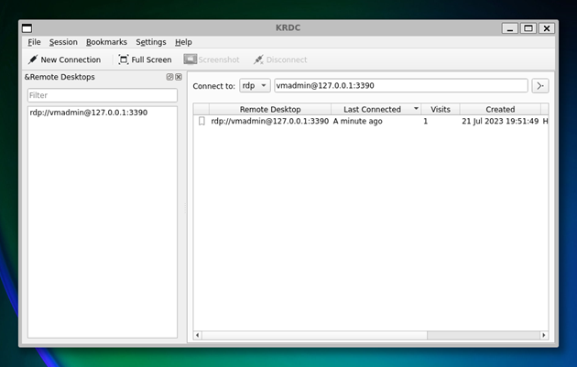Viewport: 577px width, 367px height.
Task: Click the horizontal scrollbar track
Action: (x=484, y=335)
